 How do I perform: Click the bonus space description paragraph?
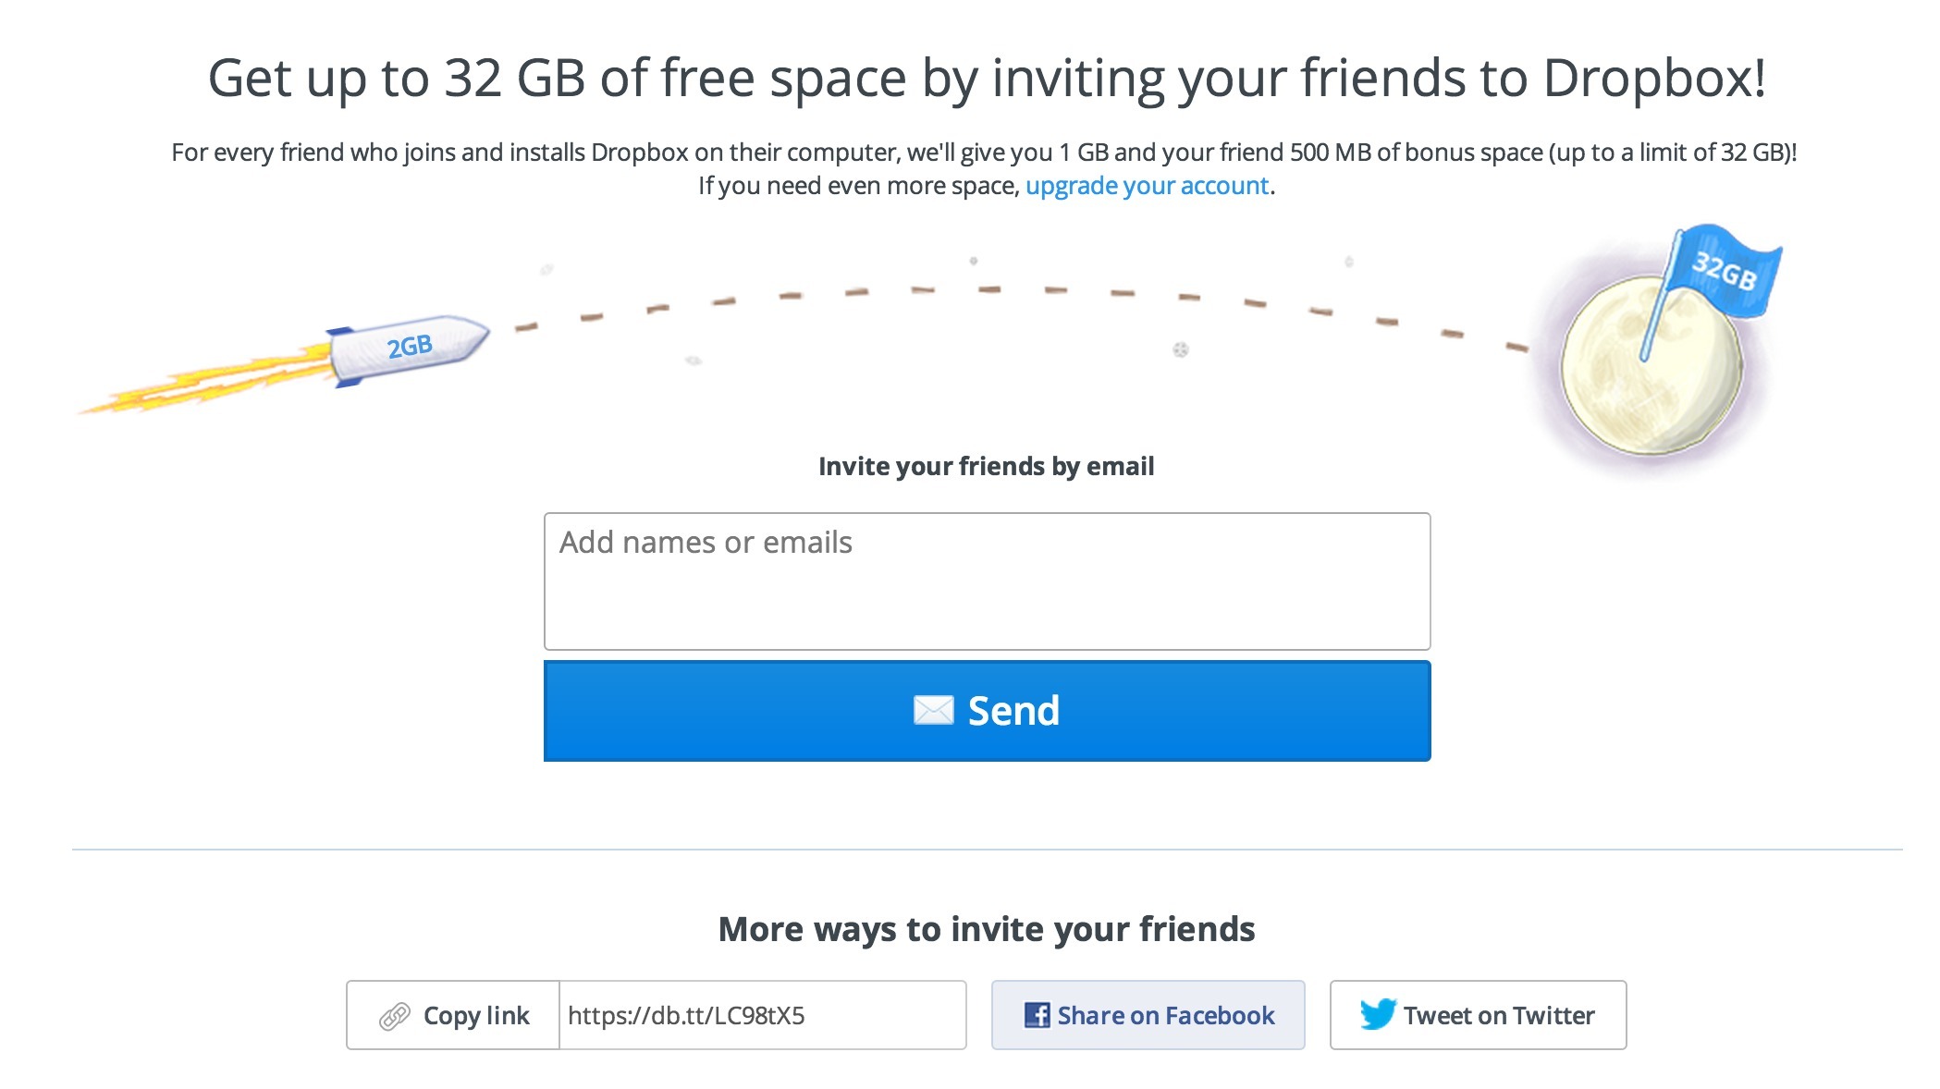tap(984, 153)
